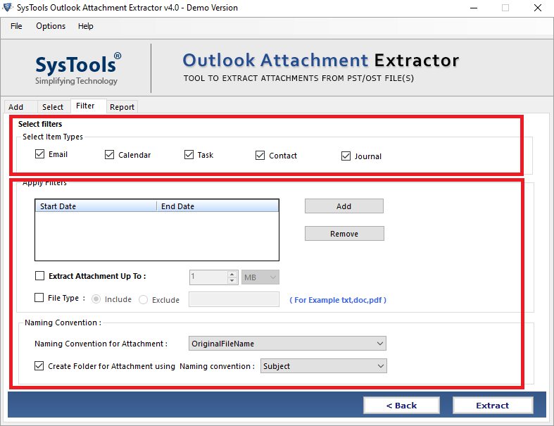Image resolution: width=554 pixels, height=426 pixels.
Task: Click the SysTools Simplifying Technology logo
Action: [x=77, y=70]
